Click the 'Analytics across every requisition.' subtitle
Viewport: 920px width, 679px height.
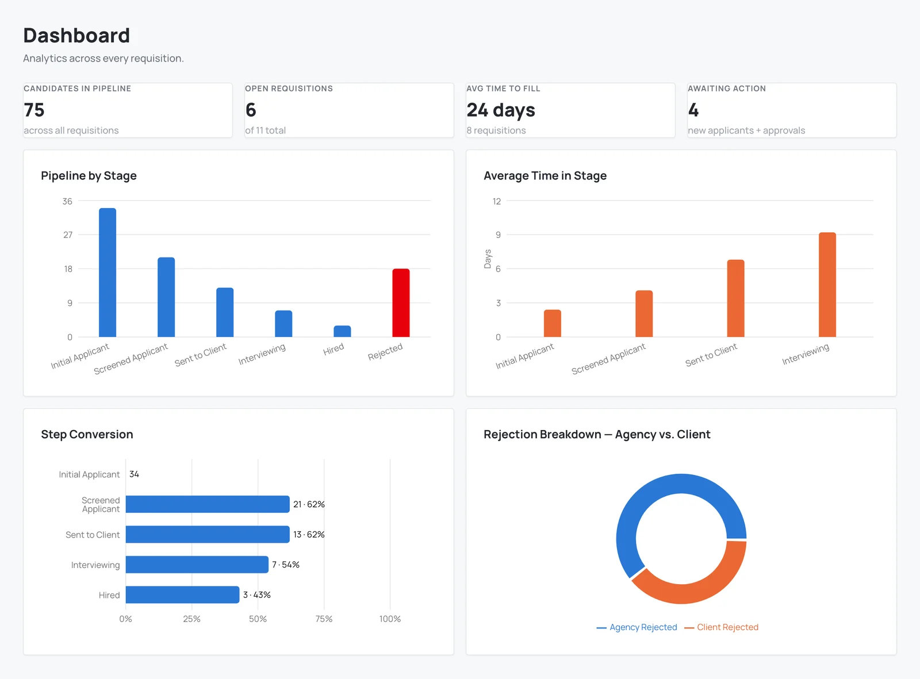tap(103, 58)
